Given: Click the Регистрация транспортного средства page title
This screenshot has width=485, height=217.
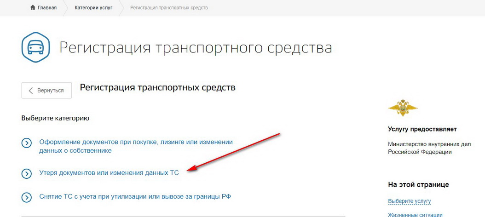Looking at the screenshot, I should coord(196,48).
